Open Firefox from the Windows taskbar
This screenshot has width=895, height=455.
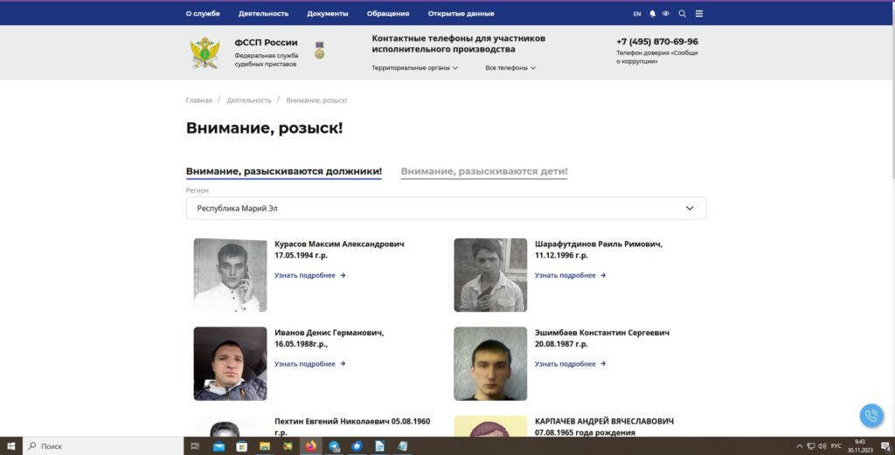point(310,446)
